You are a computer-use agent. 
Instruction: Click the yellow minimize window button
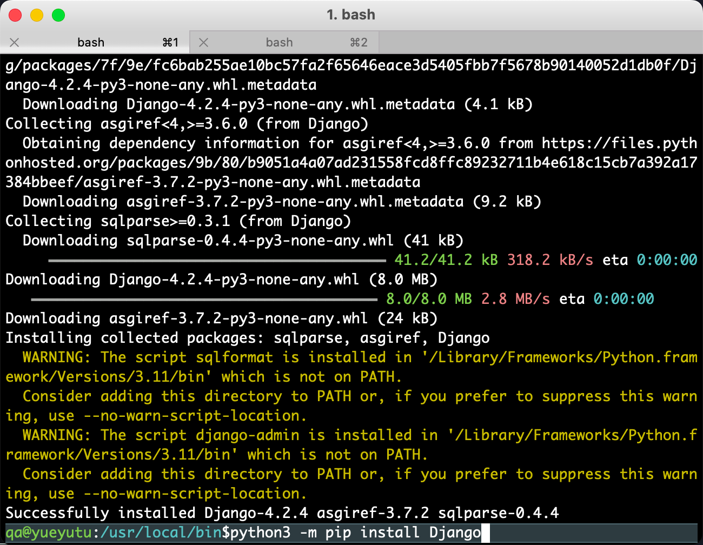[x=37, y=15]
